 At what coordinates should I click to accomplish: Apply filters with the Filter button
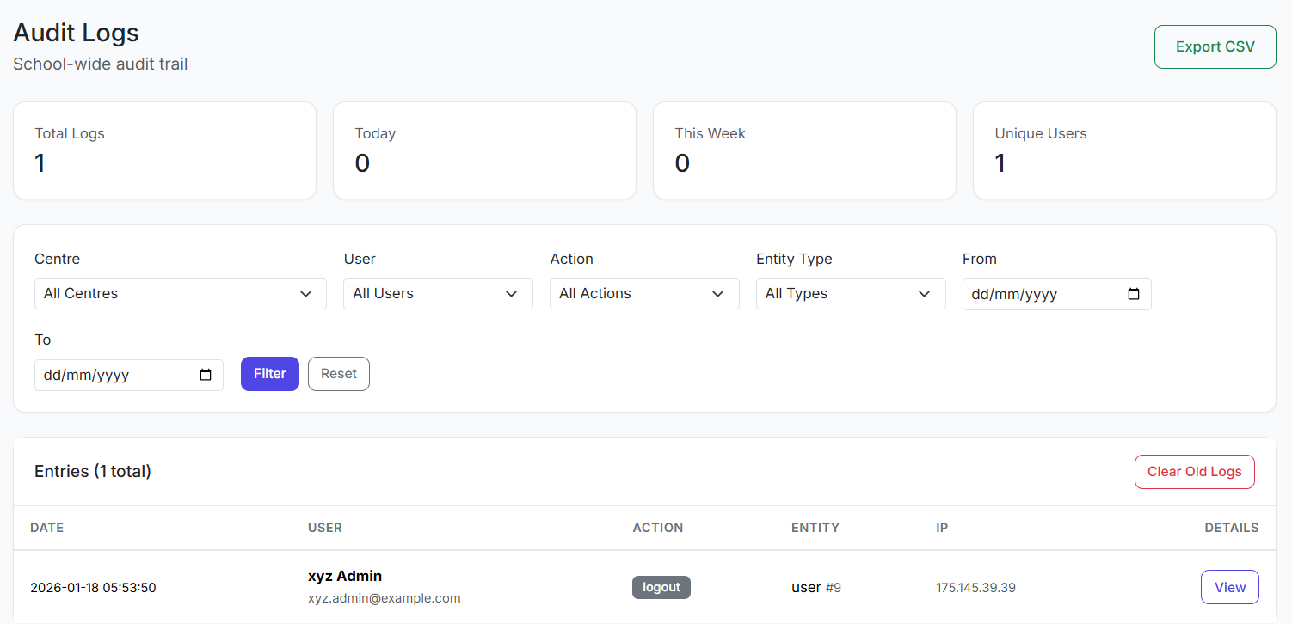[x=269, y=374]
